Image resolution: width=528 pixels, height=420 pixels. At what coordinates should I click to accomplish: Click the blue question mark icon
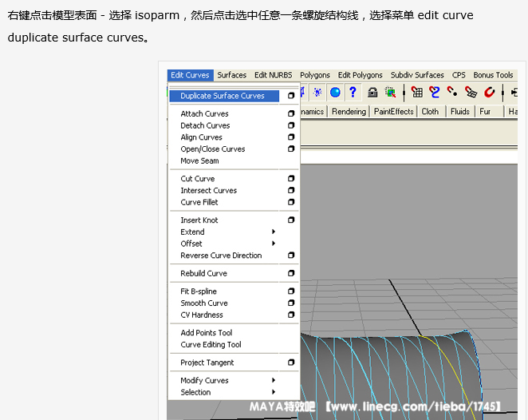[352, 92]
